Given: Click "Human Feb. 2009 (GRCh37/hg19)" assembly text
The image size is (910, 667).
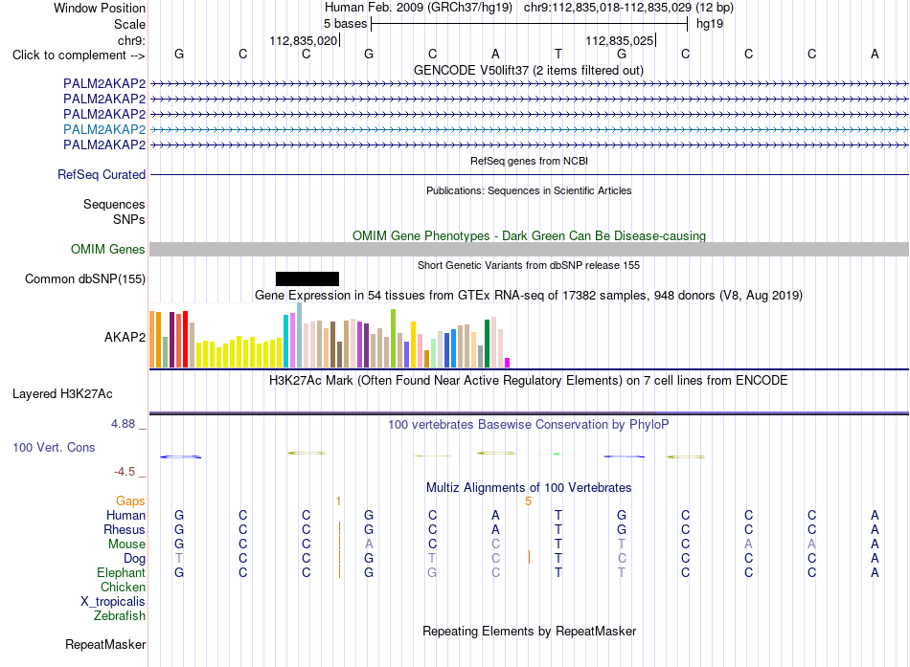Looking at the screenshot, I should pos(419,8).
